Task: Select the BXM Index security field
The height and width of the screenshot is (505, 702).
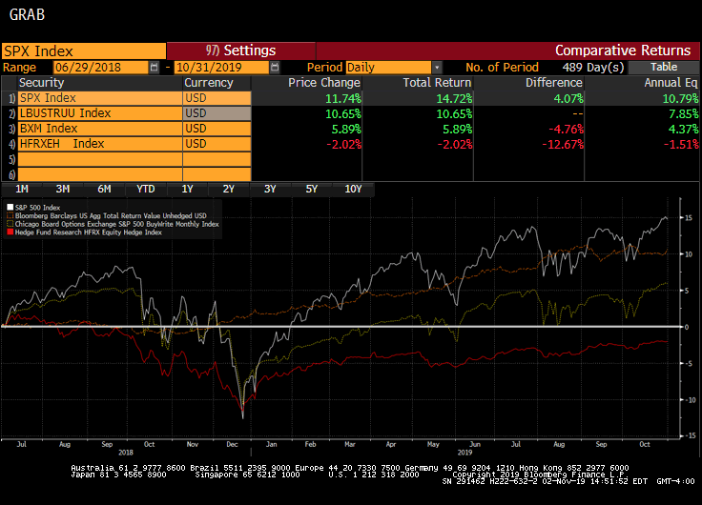Action: pyautogui.click(x=100, y=129)
